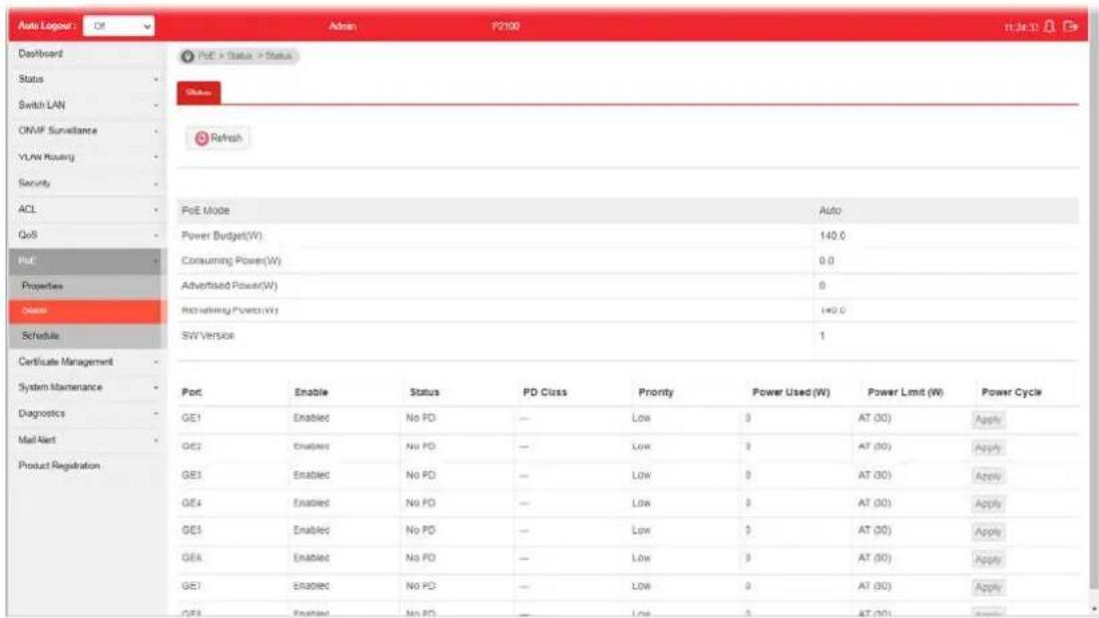The image size is (1099, 618).
Task: Click the Power Used (W) column header
Action: click(791, 393)
